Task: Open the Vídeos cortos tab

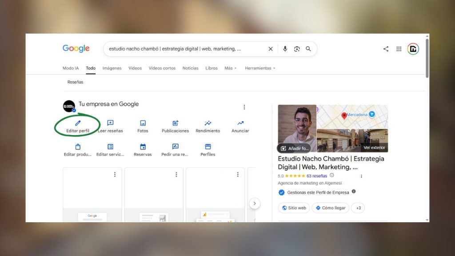Action: (x=162, y=68)
